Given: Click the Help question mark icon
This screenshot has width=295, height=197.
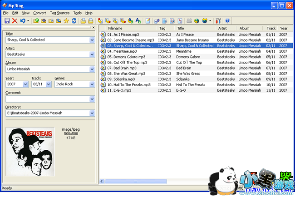Looking at the screenshot, I should [x=227, y=21].
